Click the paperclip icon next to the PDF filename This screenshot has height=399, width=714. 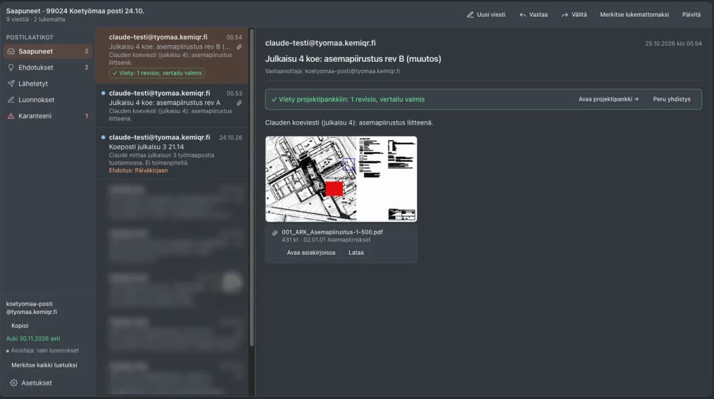tap(275, 233)
